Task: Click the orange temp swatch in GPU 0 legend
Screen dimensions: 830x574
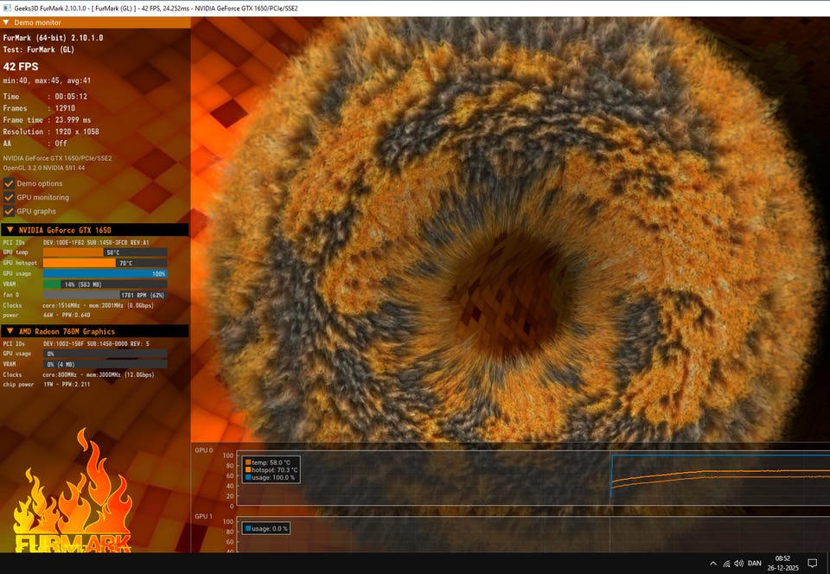Action: (248, 462)
